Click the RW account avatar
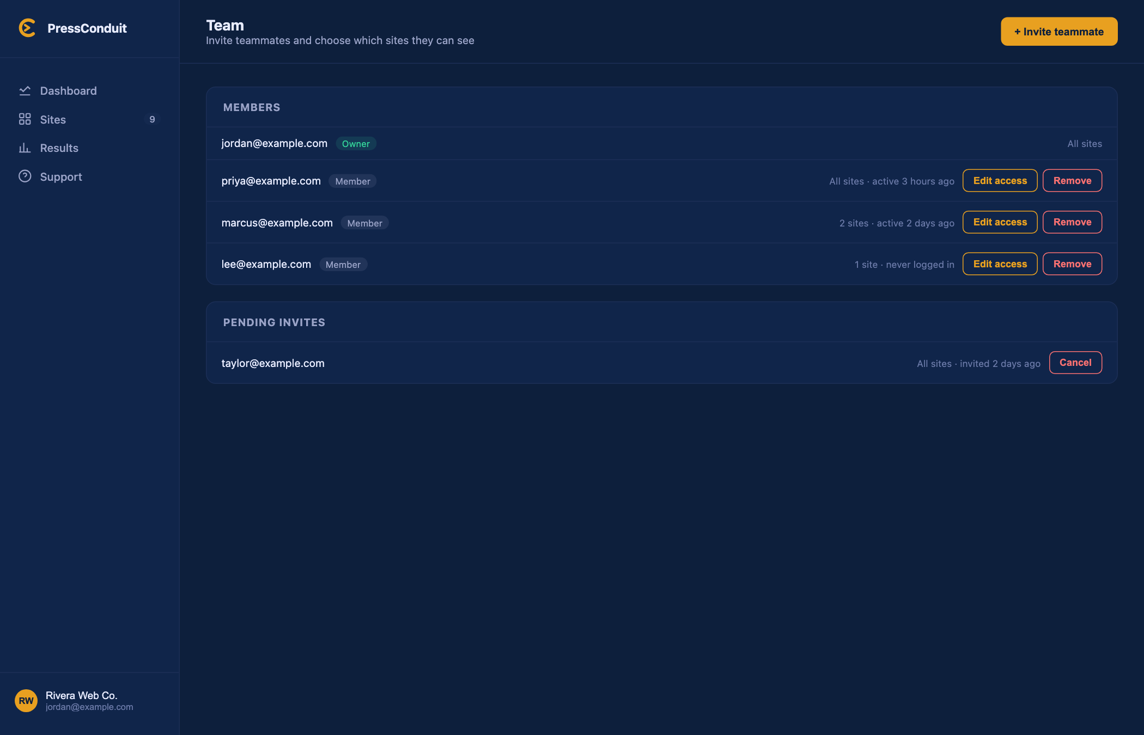Viewport: 1144px width, 735px height. (26, 701)
